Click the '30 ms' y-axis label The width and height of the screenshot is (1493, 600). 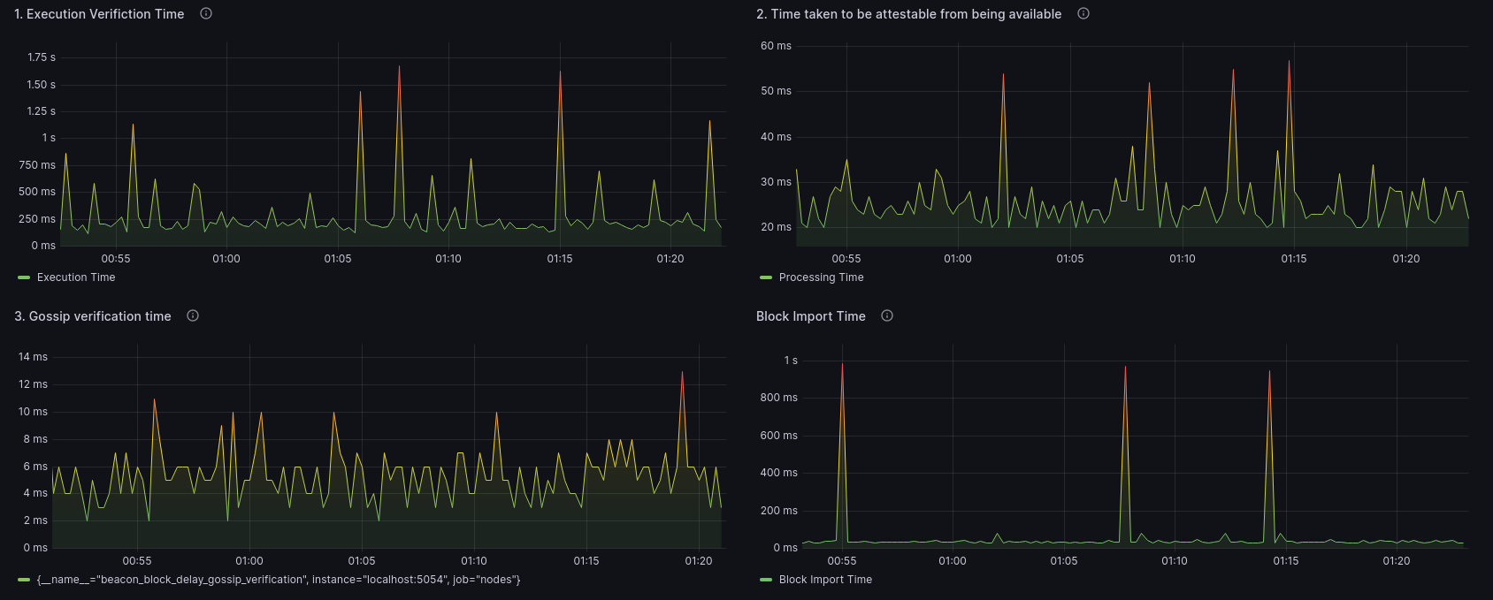[777, 182]
